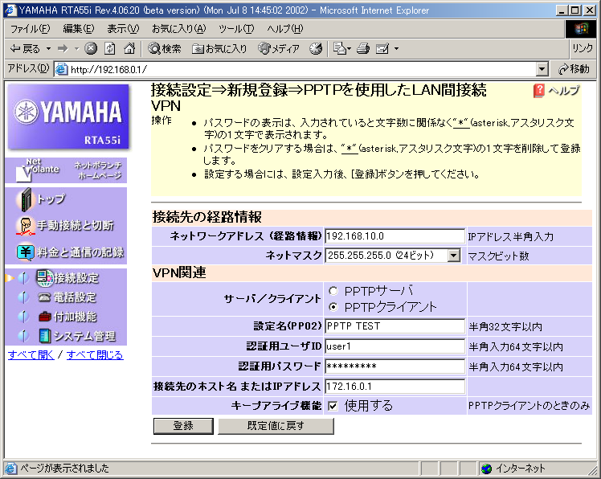This screenshot has height=479, width=601.
Task: Click the すべて開く link
Action: point(31,354)
